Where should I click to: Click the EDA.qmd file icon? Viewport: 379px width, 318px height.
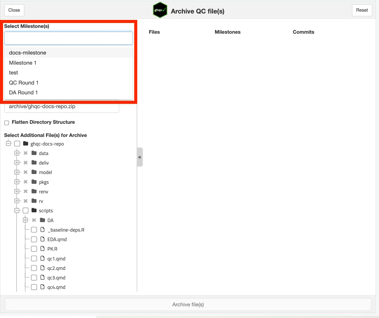coord(43,239)
